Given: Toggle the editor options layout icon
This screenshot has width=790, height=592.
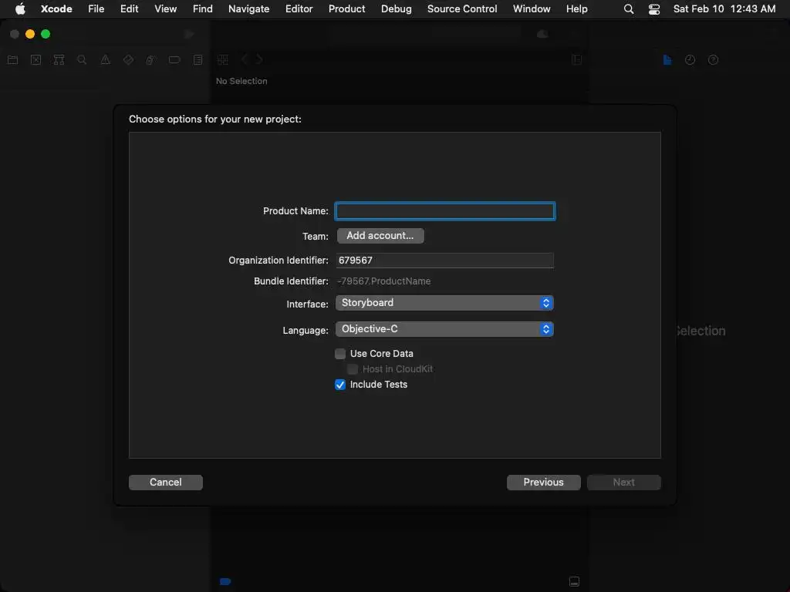Looking at the screenshot, I should (x=577, y=60).
